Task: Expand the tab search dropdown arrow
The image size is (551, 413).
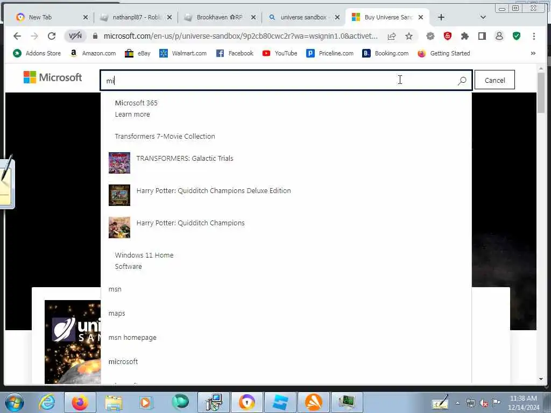Action: point(483,17)
